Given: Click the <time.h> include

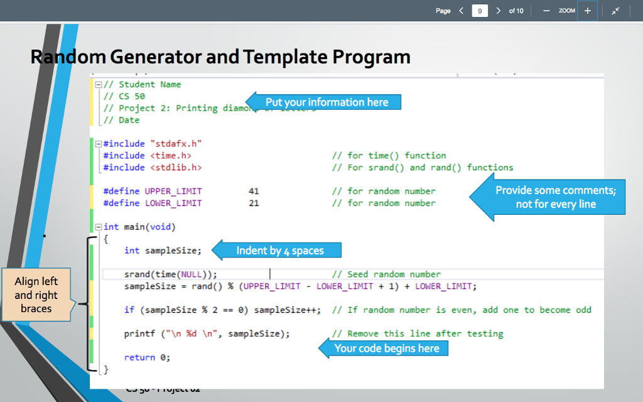Looking at the screenshot, I should point(171,156).
